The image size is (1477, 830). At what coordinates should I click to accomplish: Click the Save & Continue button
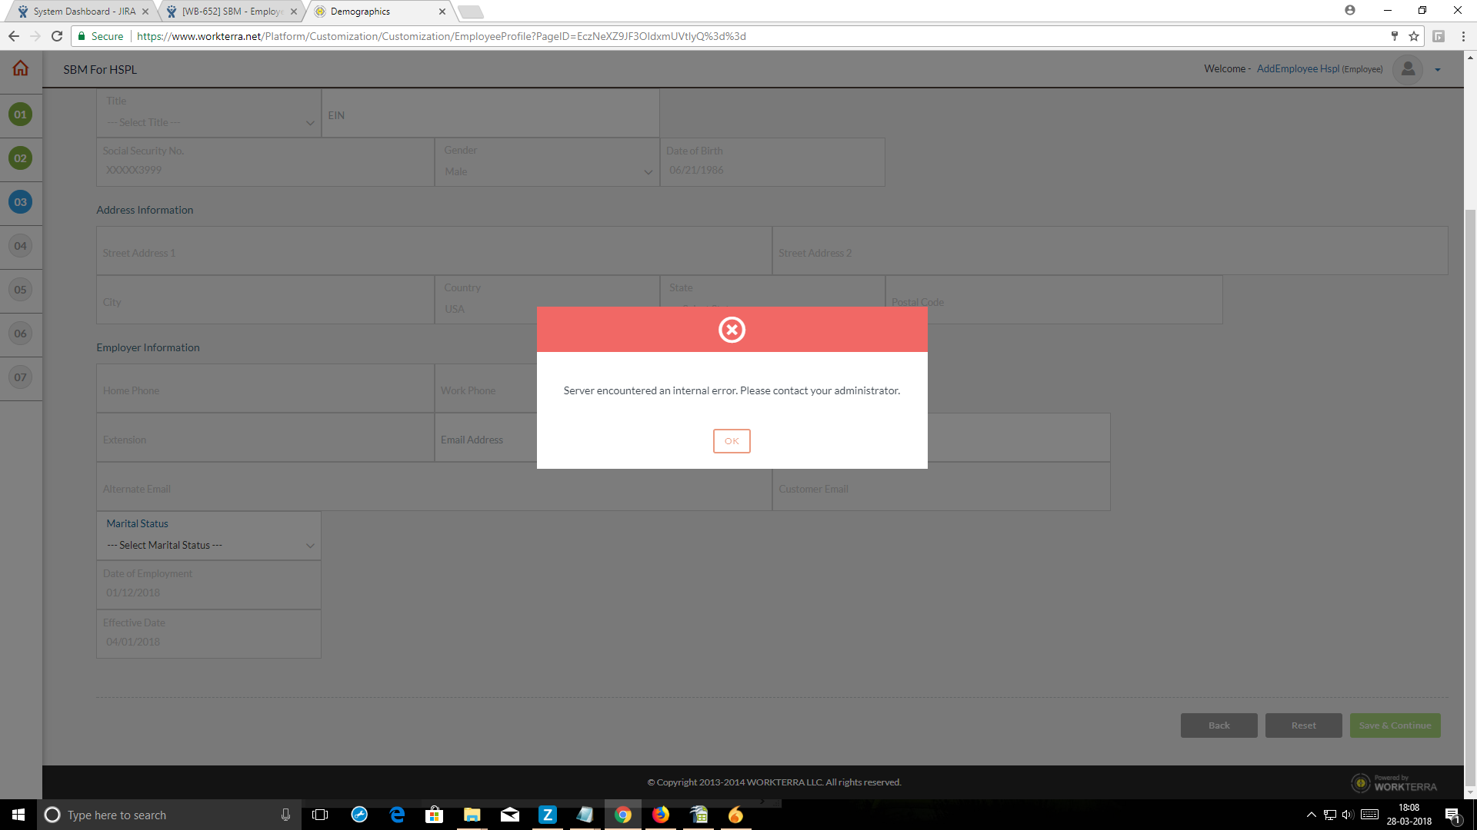[x=1395, y=725]
